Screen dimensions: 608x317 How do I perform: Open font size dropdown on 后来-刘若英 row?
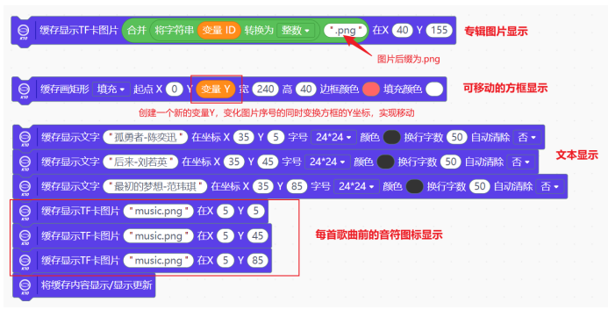click(x=327, y=162)
